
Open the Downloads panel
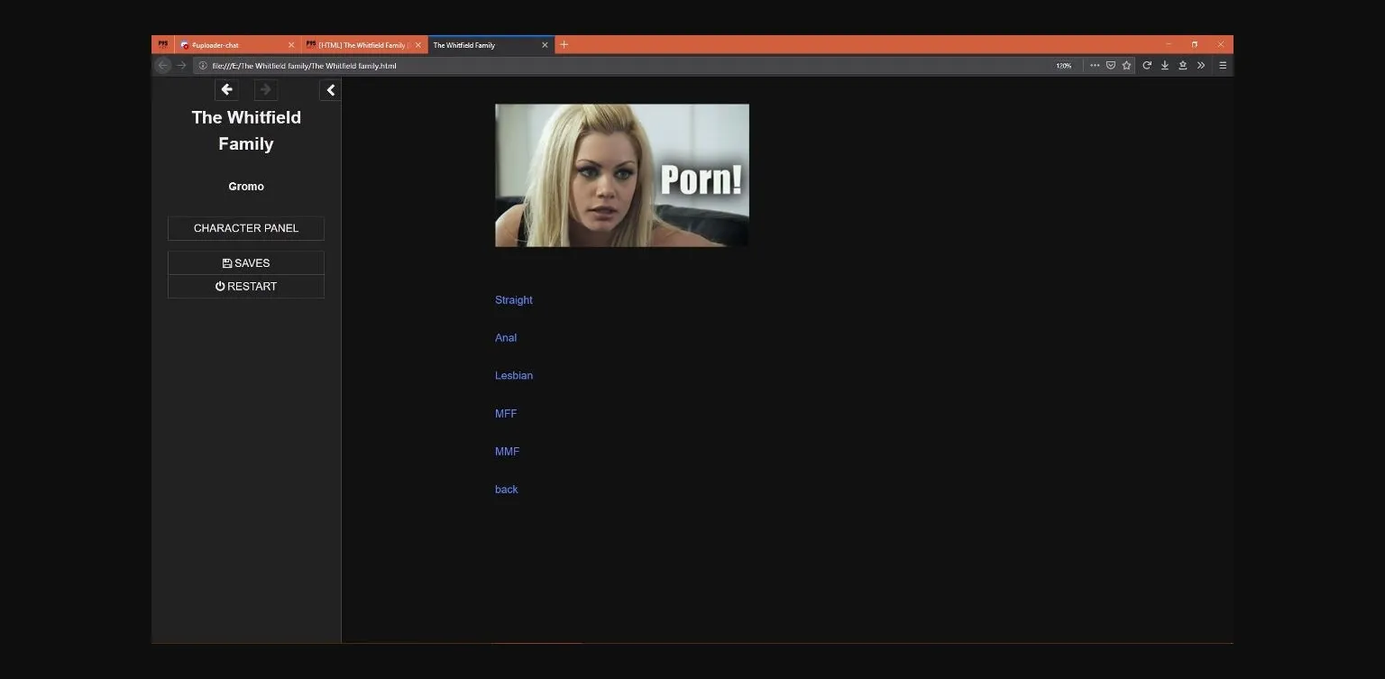(x=1165, y=65)
